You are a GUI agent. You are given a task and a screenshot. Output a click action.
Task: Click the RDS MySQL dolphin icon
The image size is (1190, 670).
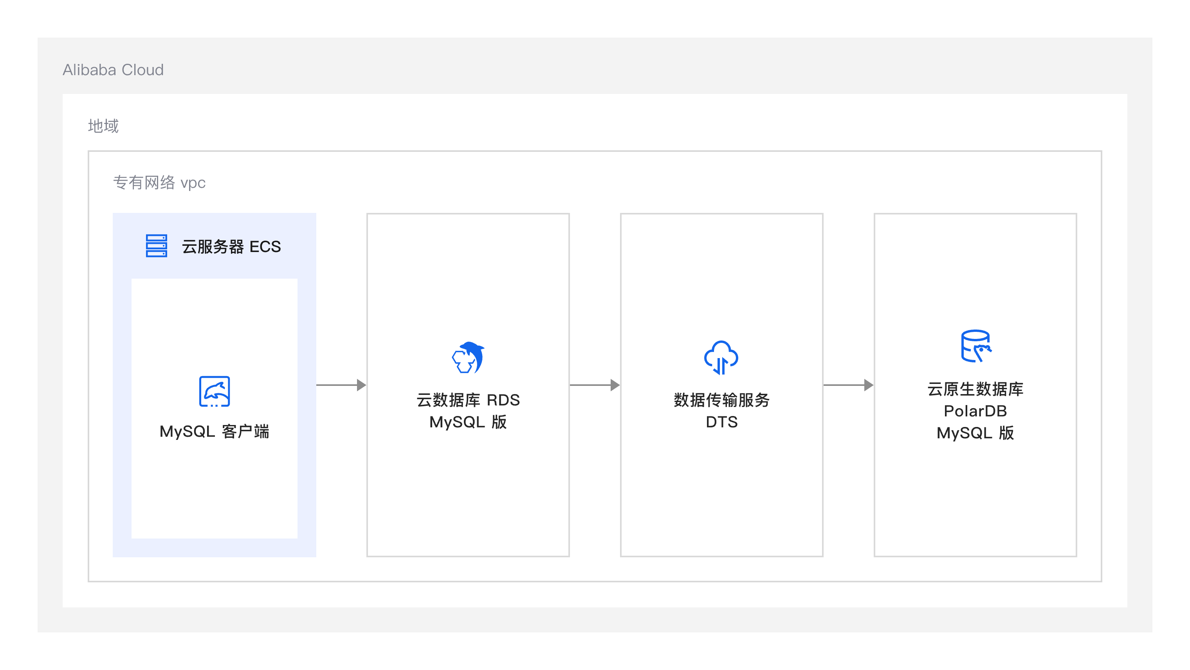(x=468, y=357)
